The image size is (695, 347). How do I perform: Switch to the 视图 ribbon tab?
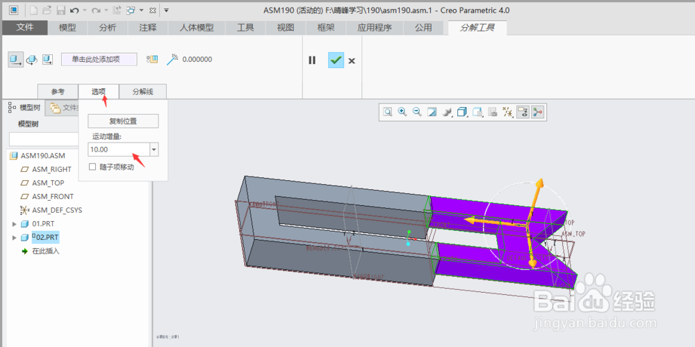pos(286,28)
